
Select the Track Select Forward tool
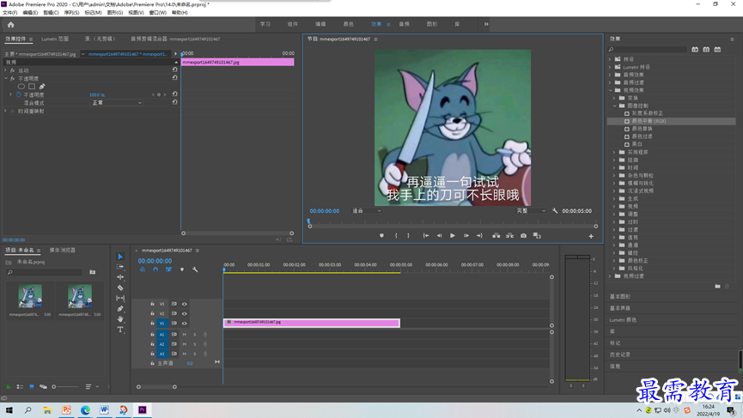(x=120, y=267)
